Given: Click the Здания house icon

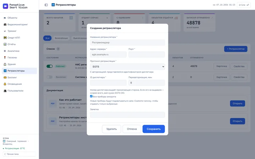Looking at the screenshot, I should (5, 64).
